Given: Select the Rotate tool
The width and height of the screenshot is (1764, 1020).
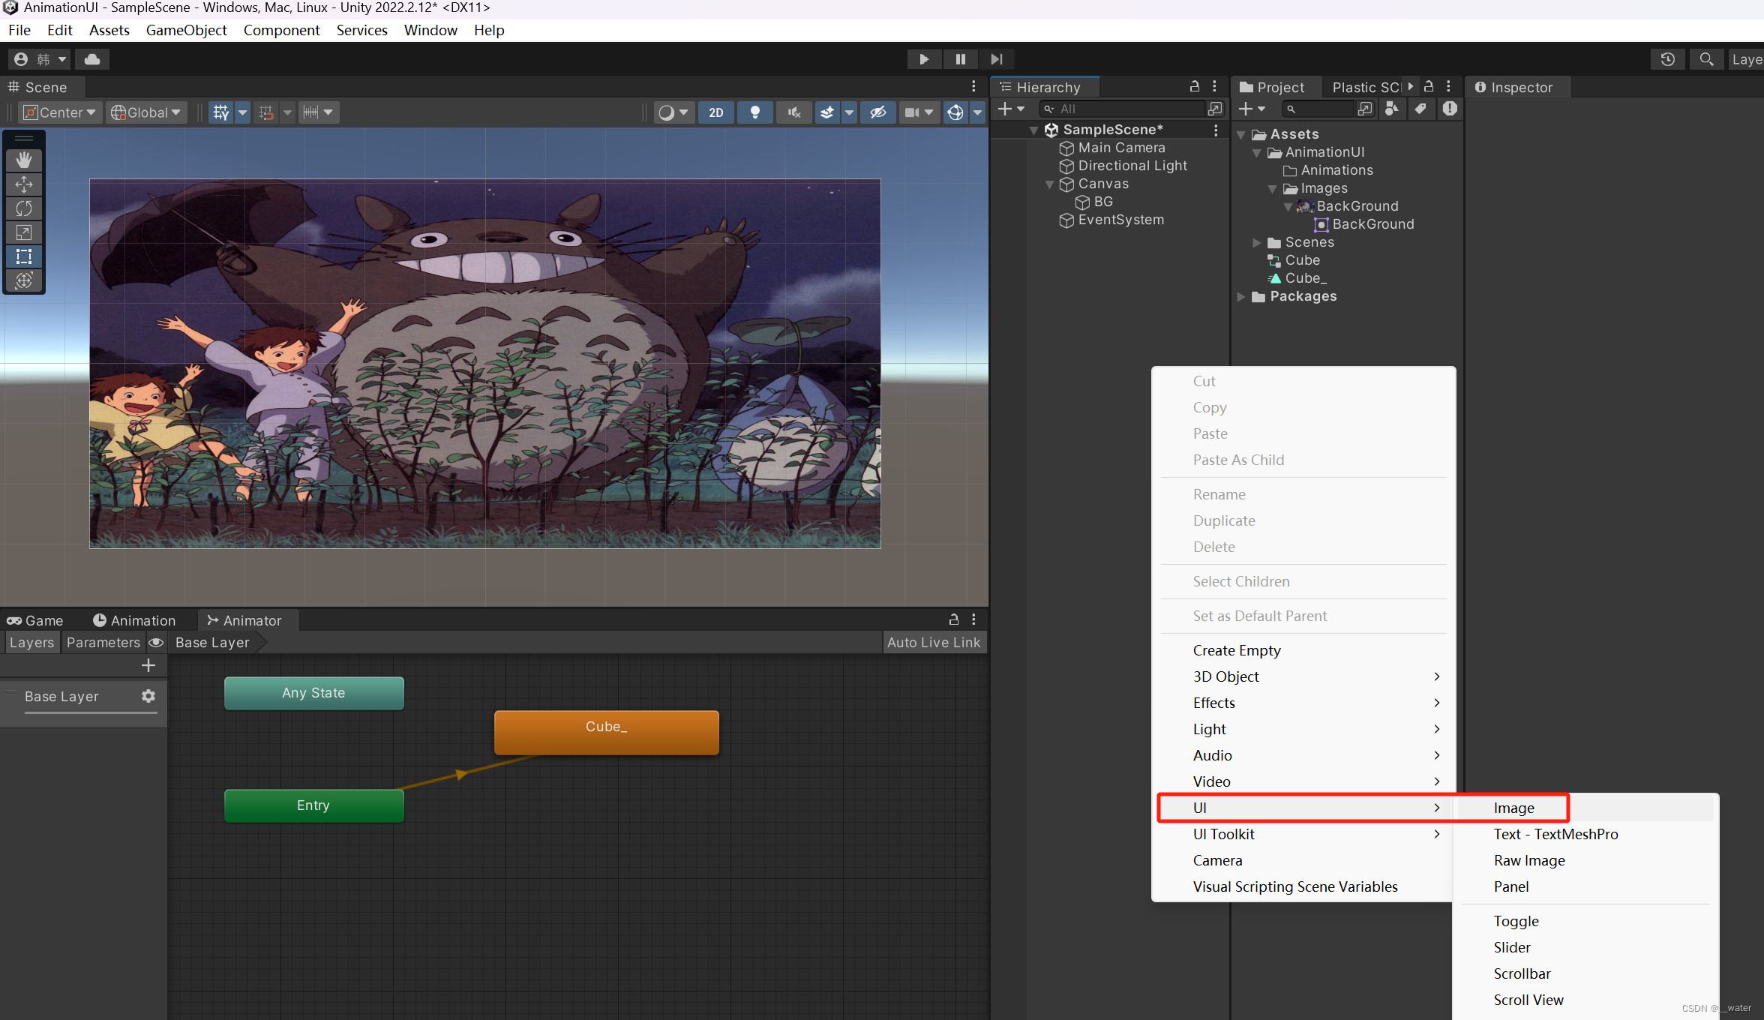Looking at the screenshot, I should coord(24,208).
